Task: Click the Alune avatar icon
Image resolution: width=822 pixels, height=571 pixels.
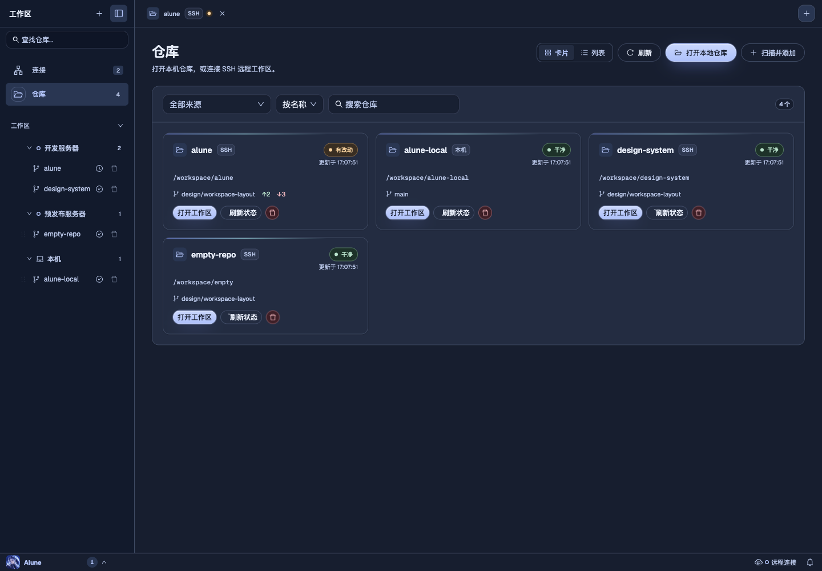Action: click(13, 562)
